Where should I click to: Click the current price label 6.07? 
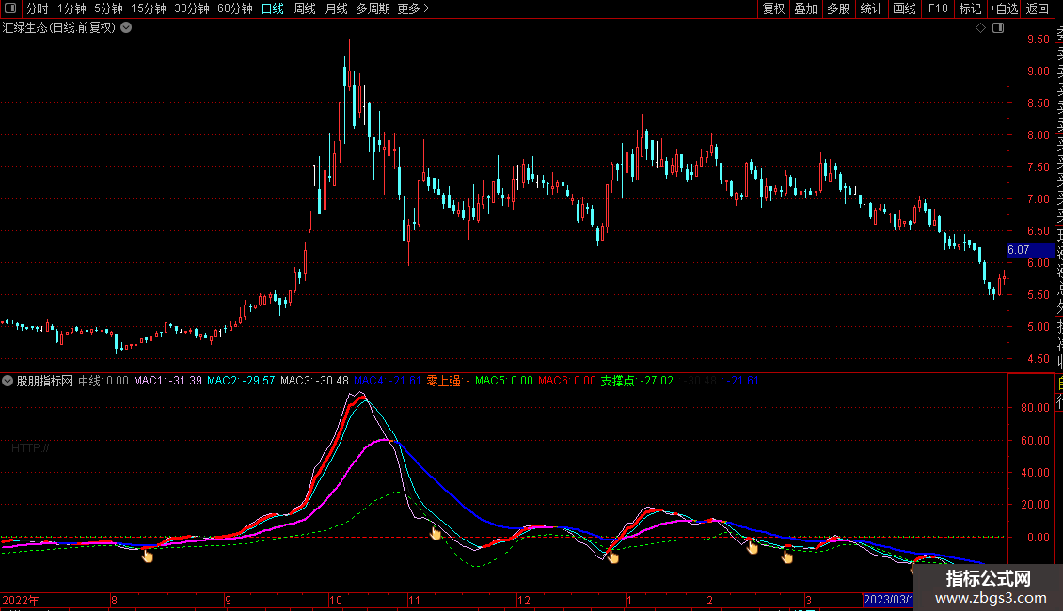pyautogui.click(x=1030, y=250)
